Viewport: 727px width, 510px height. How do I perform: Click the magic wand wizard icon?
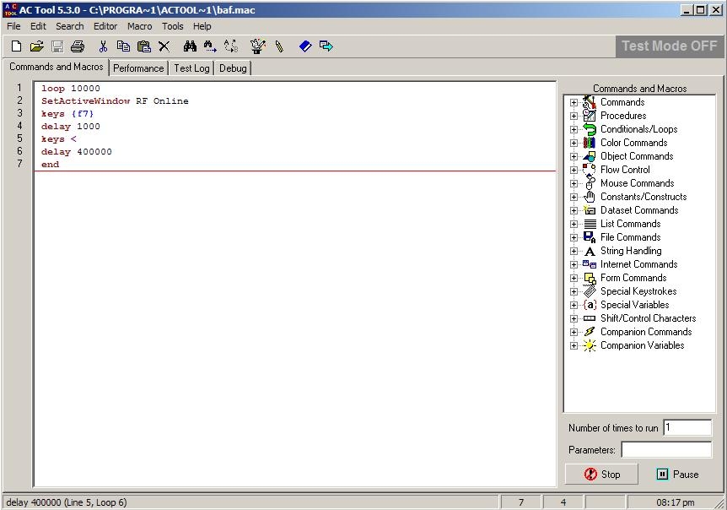pyautogui.click(x=258, y=46)
